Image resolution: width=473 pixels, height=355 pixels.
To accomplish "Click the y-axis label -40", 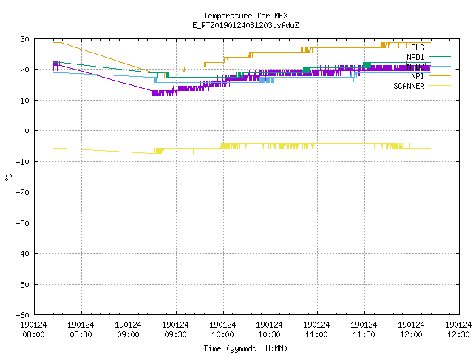I will point(22,254).
